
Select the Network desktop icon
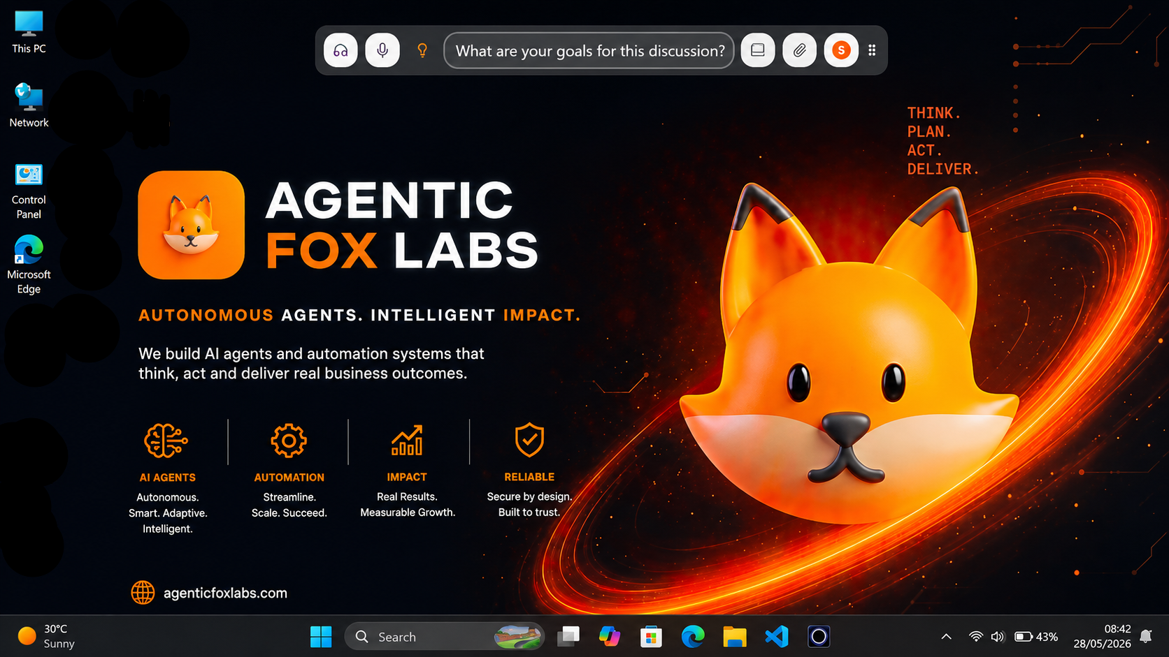29,105
